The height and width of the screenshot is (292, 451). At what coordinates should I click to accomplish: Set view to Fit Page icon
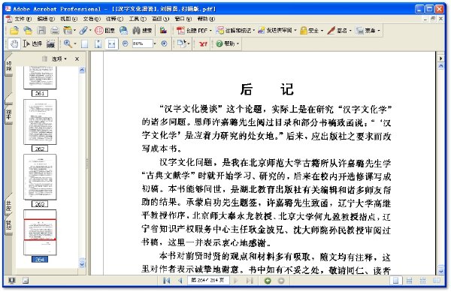pos(98,44)
